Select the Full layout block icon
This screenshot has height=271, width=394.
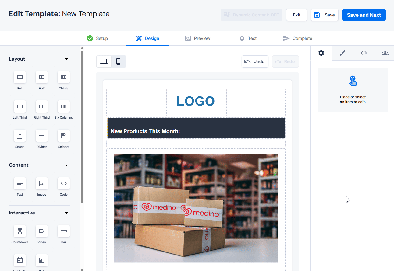pos(20,78)
